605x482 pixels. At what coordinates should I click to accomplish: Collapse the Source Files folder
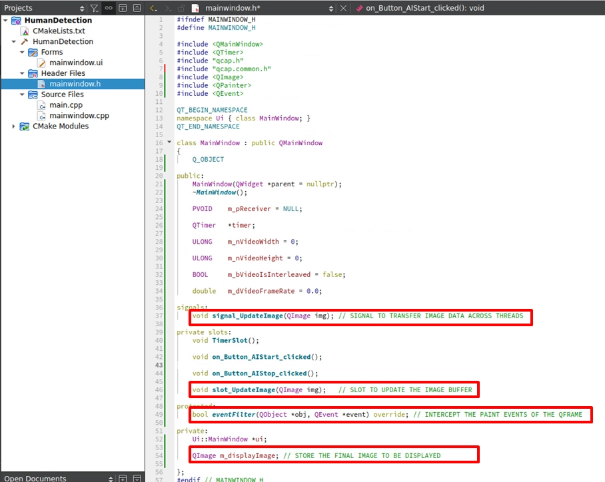22,95
